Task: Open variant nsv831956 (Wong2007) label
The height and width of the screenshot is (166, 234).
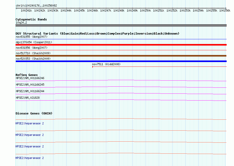Action: (x=32, y=48)
